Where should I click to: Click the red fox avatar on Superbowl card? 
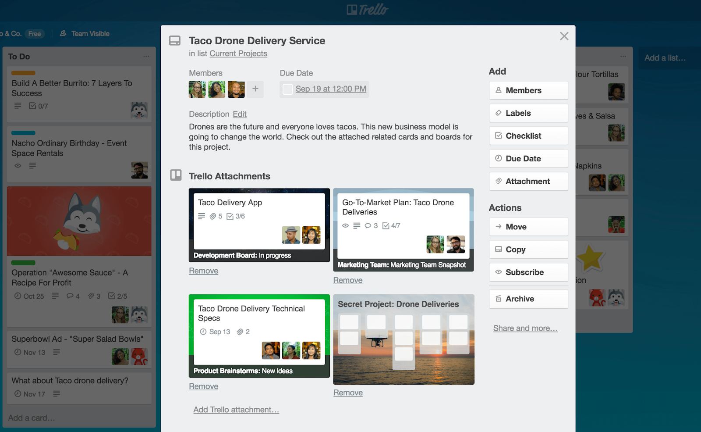(x=139, y=357)
